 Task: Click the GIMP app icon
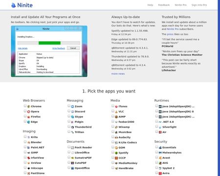pyautogui.click(x=29, y=153)
